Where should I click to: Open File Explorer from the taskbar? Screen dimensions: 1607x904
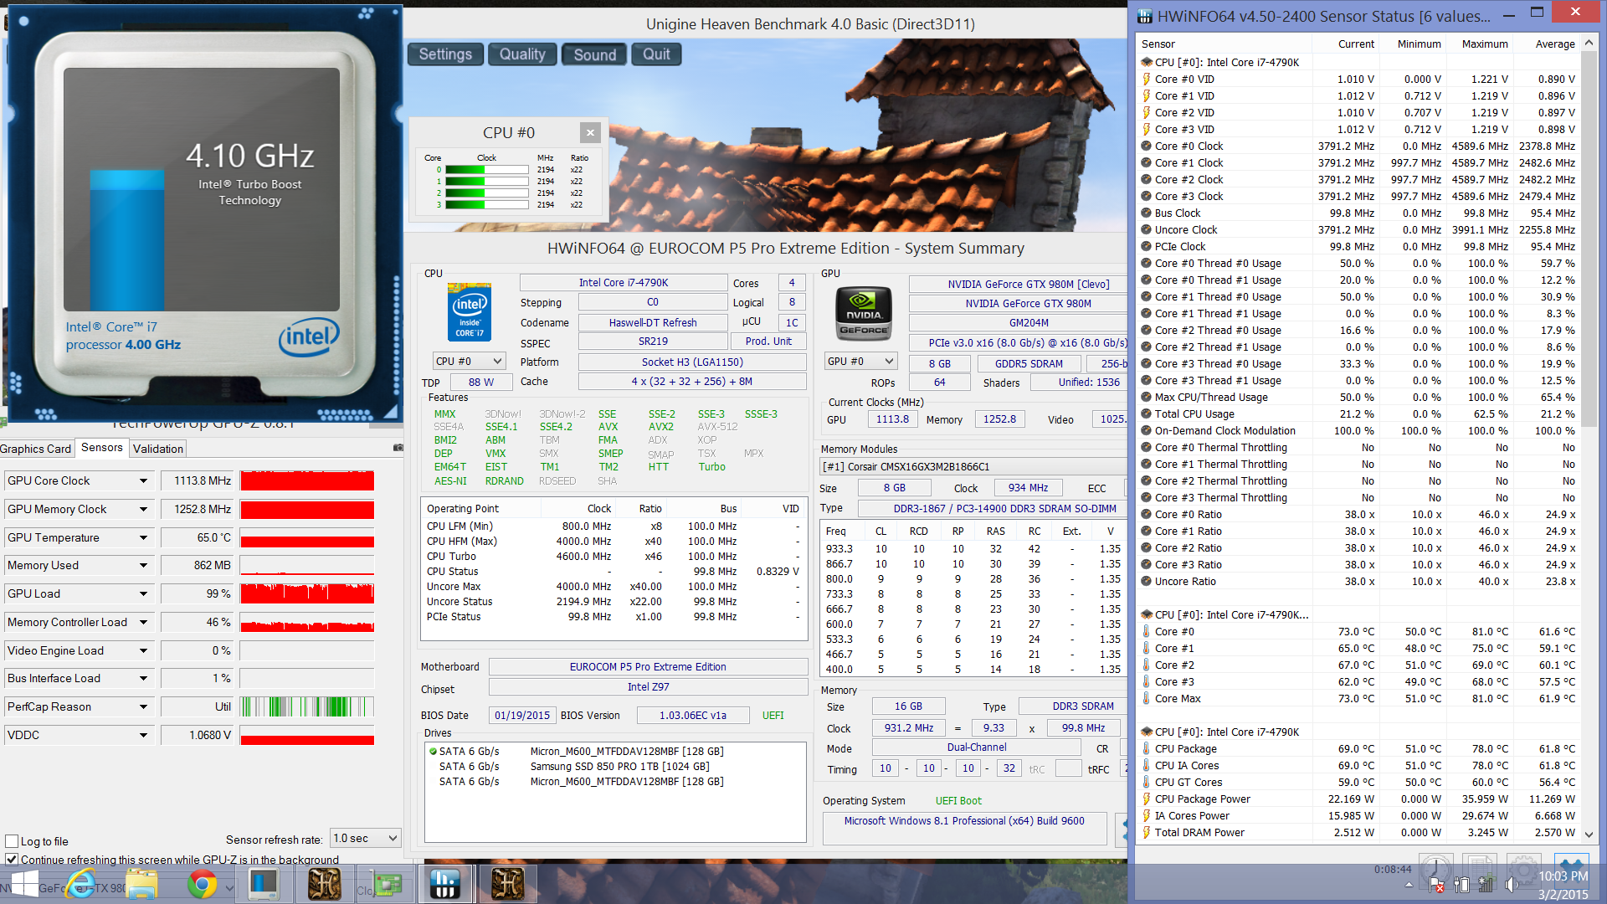point(142,884)
